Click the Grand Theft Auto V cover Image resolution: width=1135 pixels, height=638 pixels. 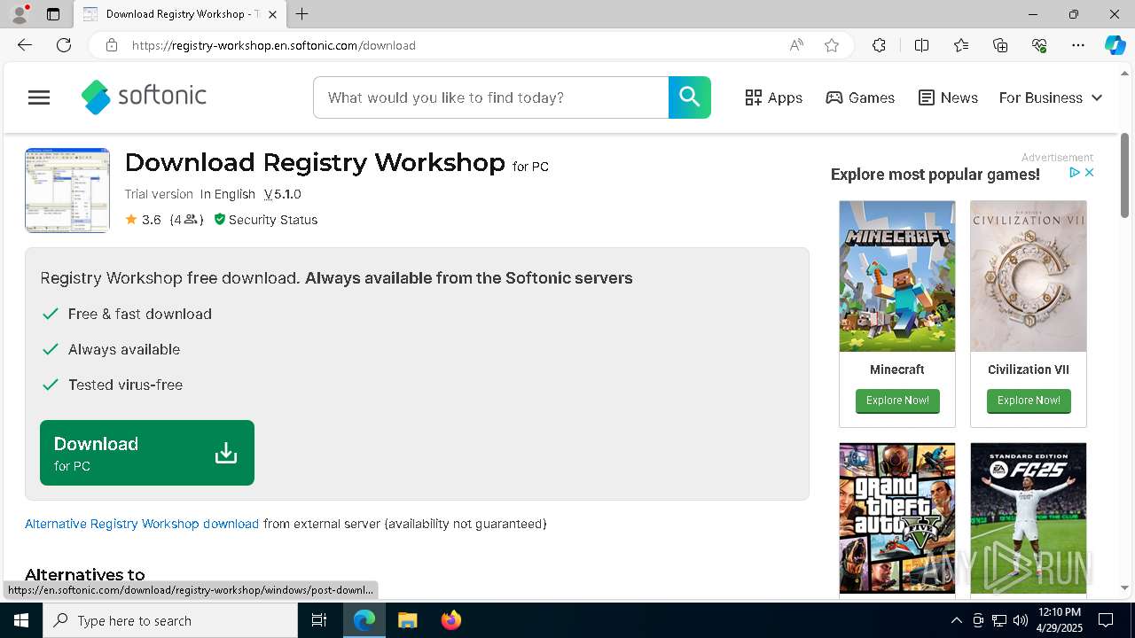coord(897,518)
